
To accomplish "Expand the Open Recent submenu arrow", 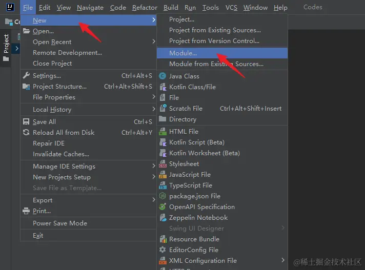I will [153, 41].
